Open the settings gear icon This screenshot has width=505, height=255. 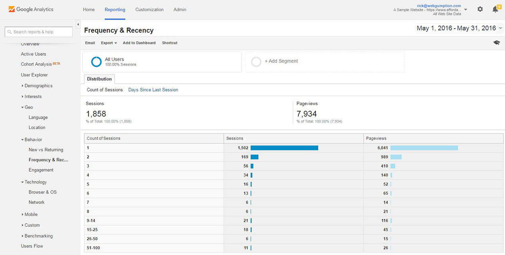480,9
